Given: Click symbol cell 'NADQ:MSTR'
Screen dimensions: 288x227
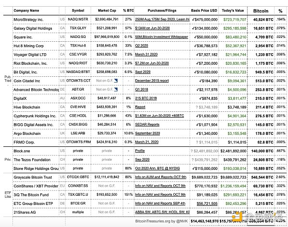Looking at the screenshot, I should [78, 19].
